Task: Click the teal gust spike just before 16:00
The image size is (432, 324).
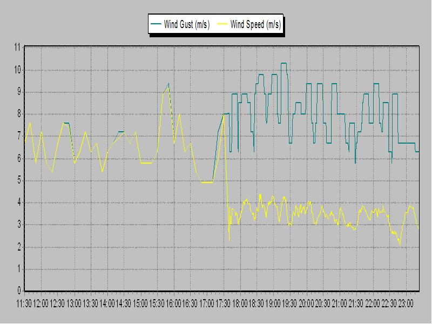Action: pyautogui.click(x=167, y=84)
